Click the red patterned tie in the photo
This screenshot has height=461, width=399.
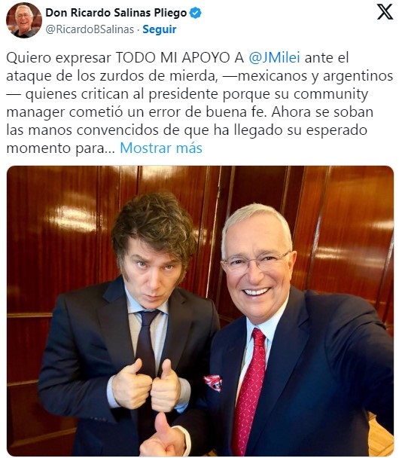(x=251, y=391)
